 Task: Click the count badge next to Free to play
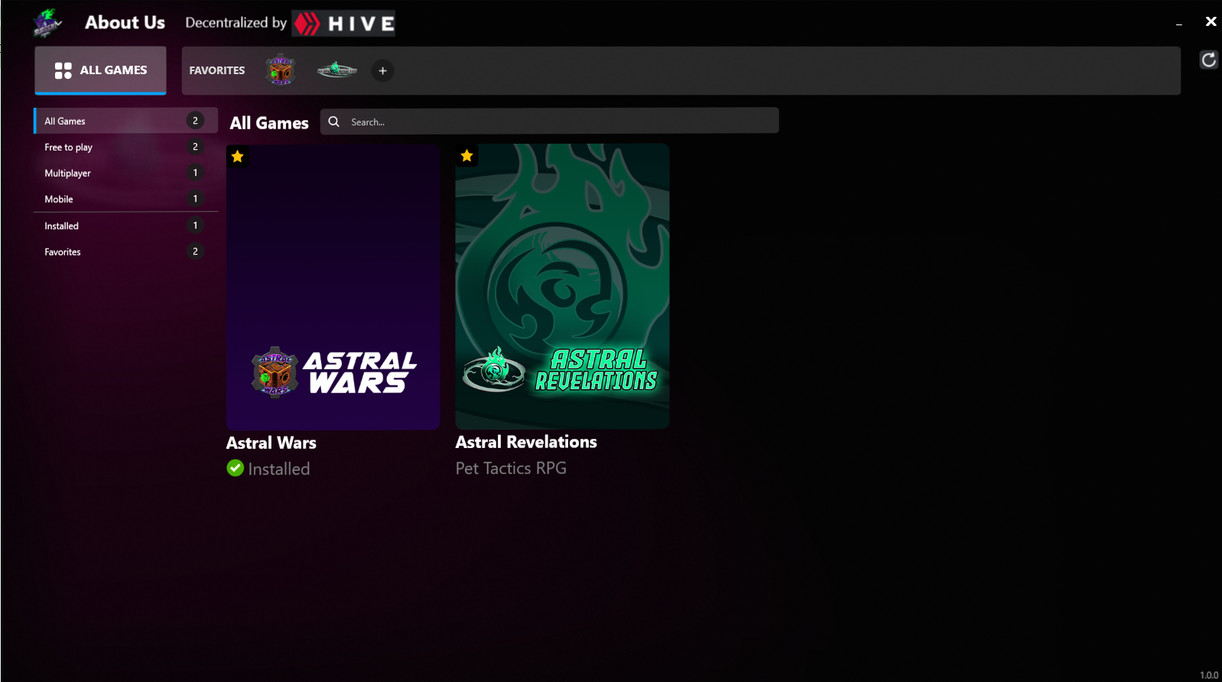(x=195, y=147)
